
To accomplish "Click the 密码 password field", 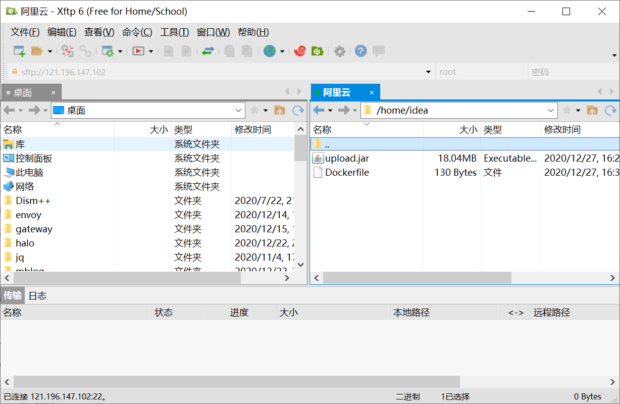I will pyautogui.click(x=573, y=72).
